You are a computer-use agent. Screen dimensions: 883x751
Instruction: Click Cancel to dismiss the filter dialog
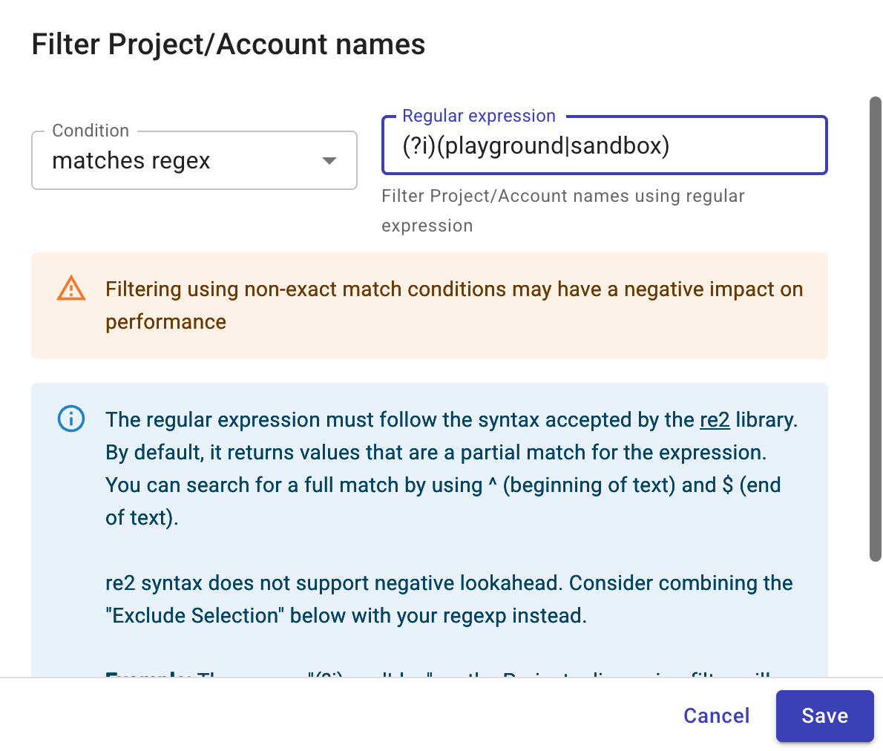(715, 716)
